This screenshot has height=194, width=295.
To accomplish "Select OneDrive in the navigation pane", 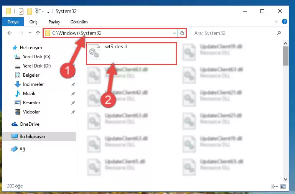I will tap(25, 124).
